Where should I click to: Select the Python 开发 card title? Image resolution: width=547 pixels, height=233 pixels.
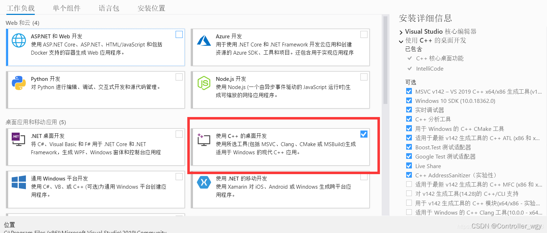46,79
